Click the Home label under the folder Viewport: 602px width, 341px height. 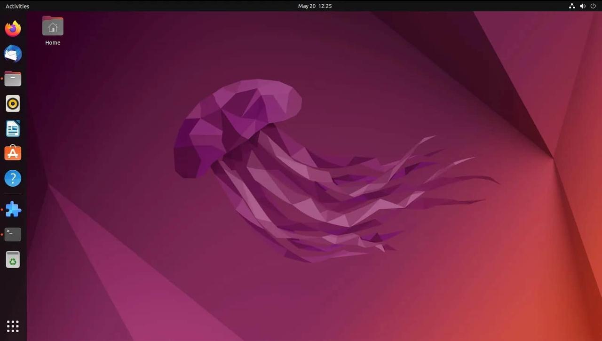coord(53,43)
